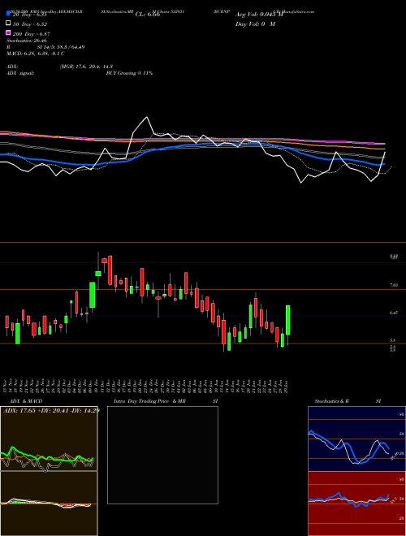Select the 'Day Vol: 0 M' text
This screenshot has height=536, width=406.
[x=255, y=24]
